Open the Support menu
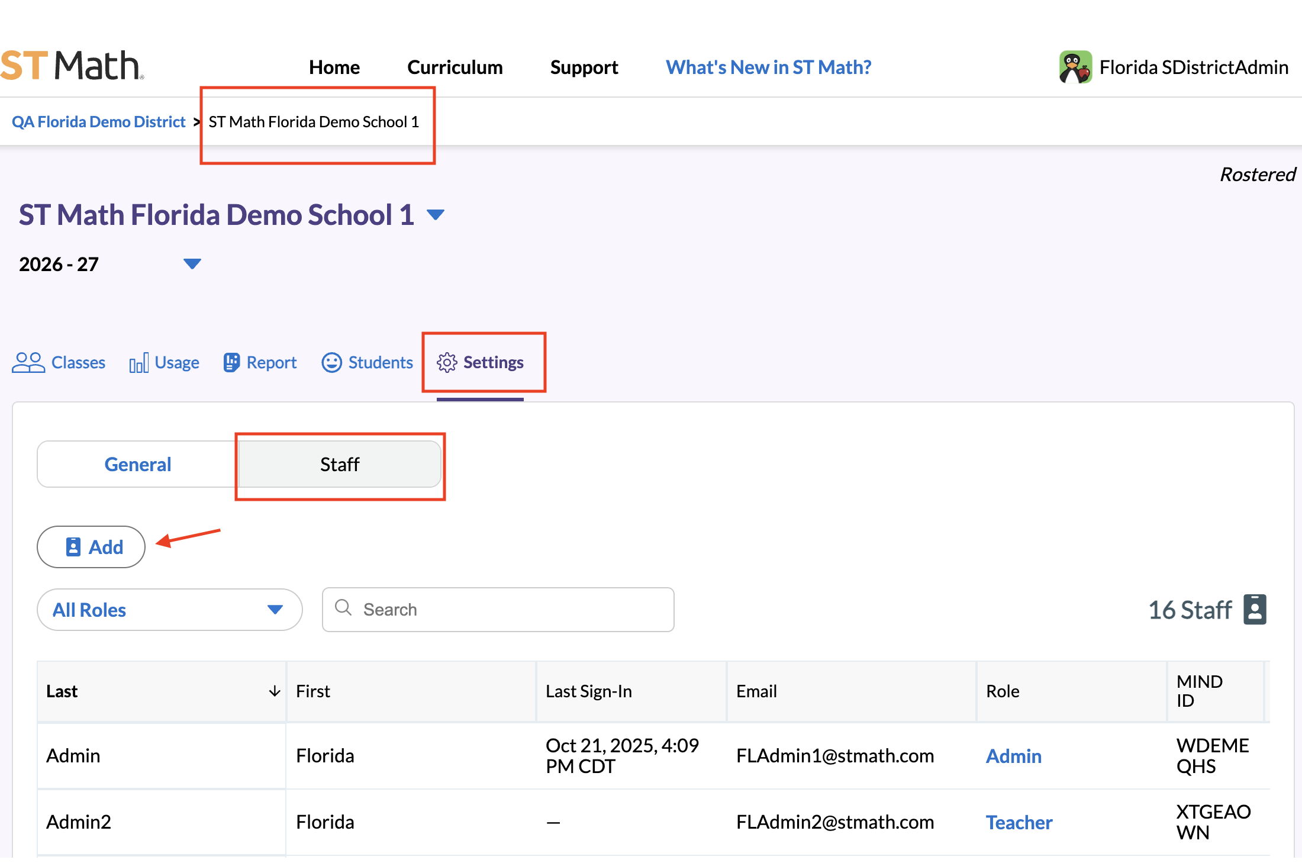This screenshot has width=1302, height=863. pyautogui.click(x=584, y=67)
